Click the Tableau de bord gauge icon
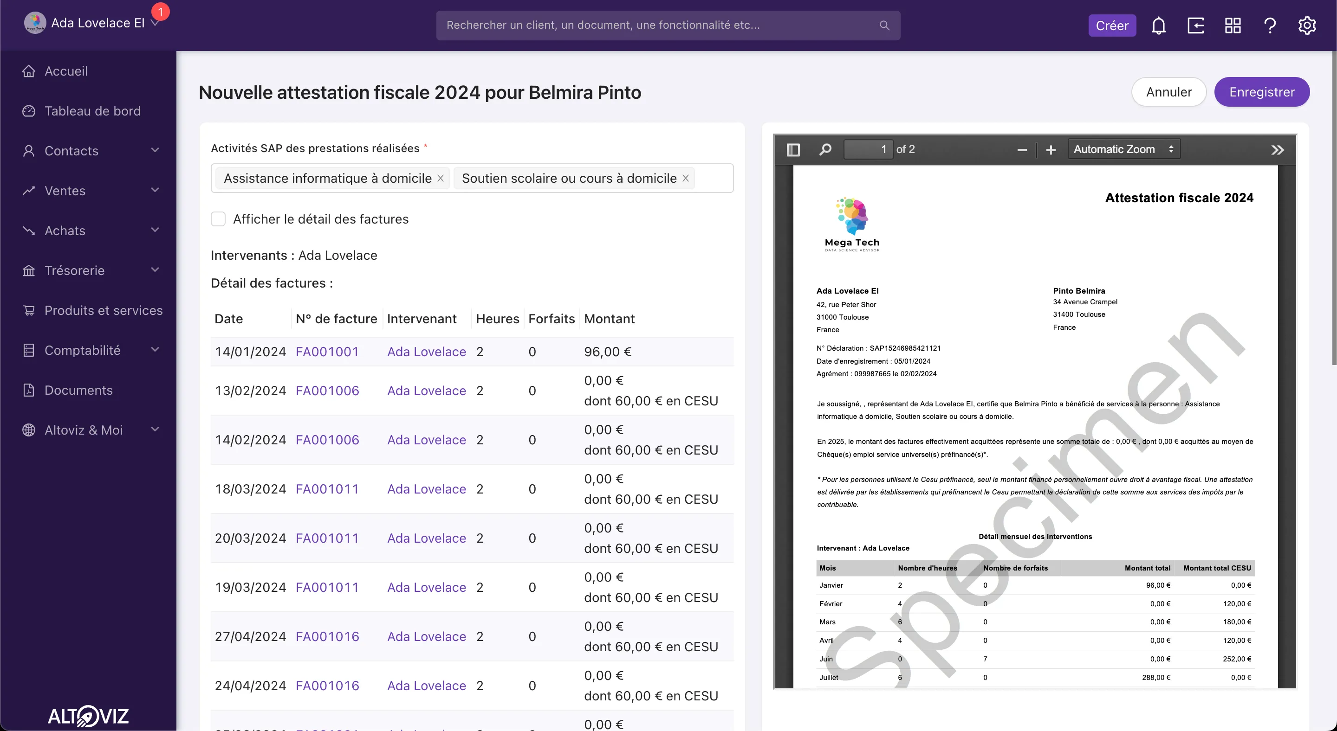Viewport: 1337px width, 731px height. point(29,111)
